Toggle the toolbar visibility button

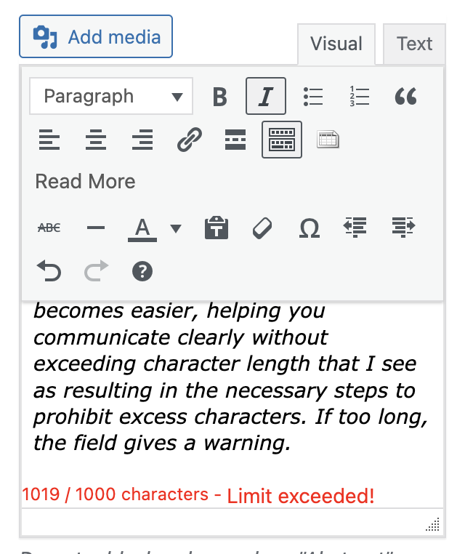282,140
